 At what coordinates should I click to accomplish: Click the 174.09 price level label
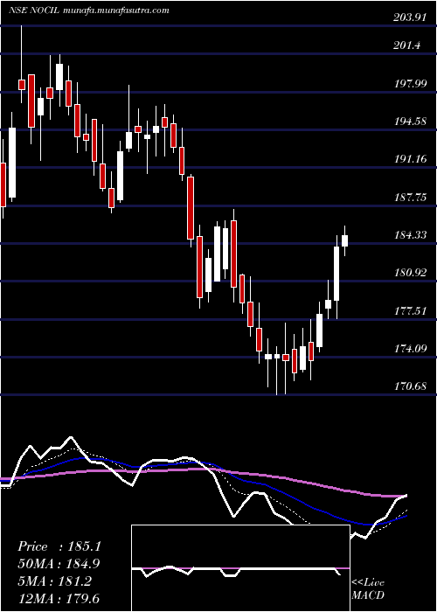(x=409, y=349)
